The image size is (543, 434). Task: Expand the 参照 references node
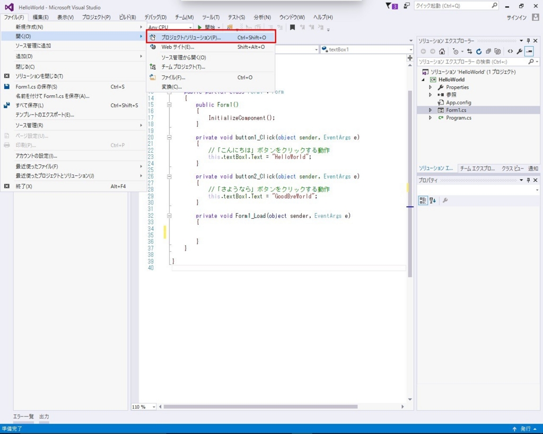click(431, 95)
